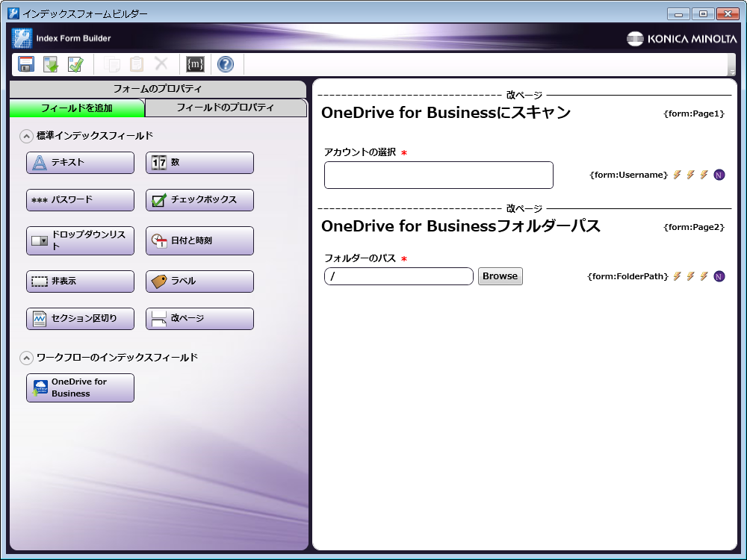Add a チェックボックス (Checkbox) field
The width and height of the screenshot is (747, 560).
click(x=199, y=200)
